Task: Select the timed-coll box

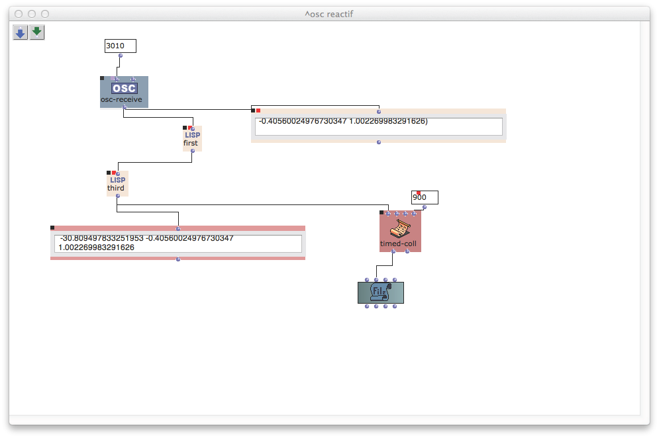Action: click(400, 232)
